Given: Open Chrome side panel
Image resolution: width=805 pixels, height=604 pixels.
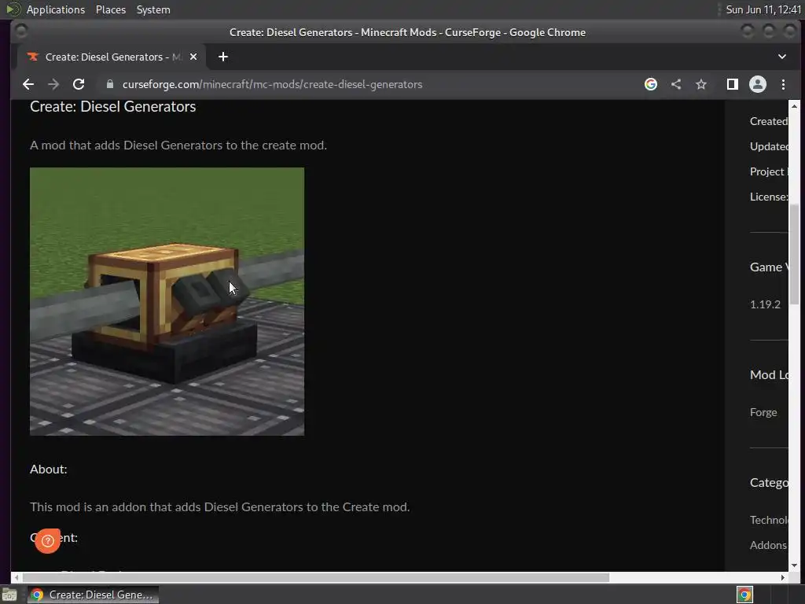Looking at the screenshot, I should click(x=733, y=84).
